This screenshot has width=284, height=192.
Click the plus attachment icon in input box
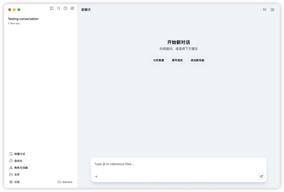tap(96, 176)
